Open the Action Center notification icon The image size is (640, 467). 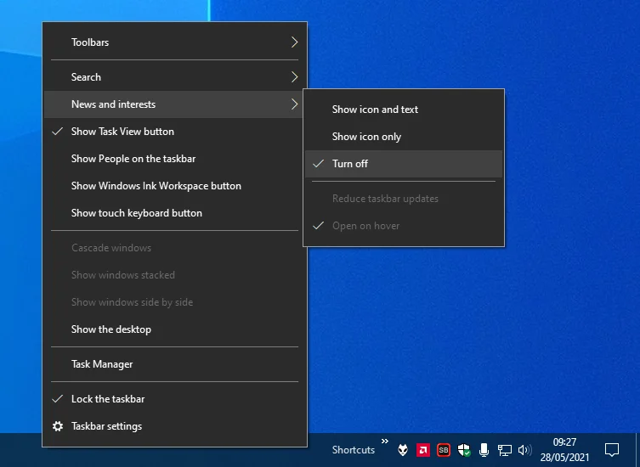(x=611, y=450)
